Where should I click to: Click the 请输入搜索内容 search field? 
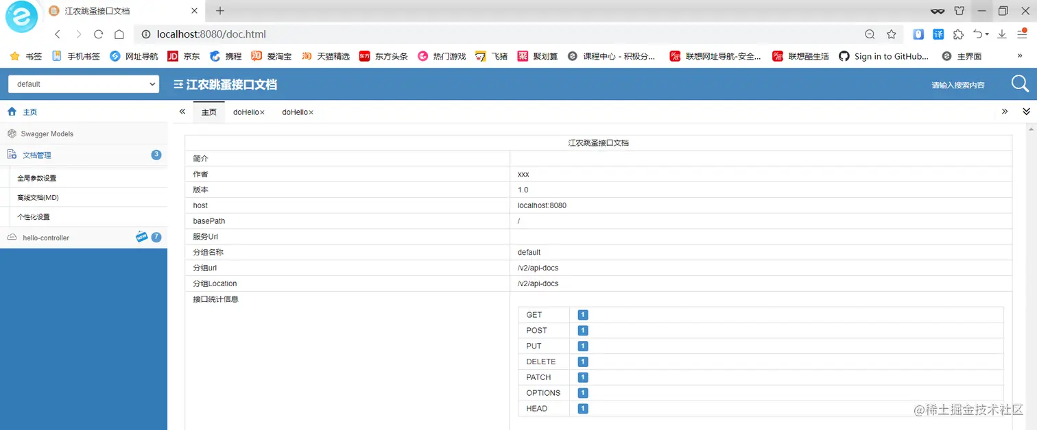point(958,85)
